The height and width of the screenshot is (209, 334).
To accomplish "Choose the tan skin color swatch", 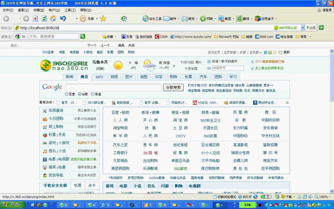I will pos(275,52).
